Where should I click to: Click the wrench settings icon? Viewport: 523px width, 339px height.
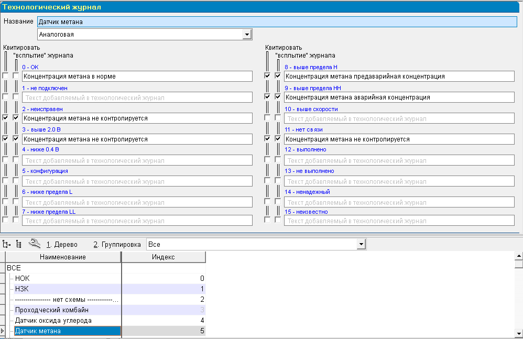(35, 244)
